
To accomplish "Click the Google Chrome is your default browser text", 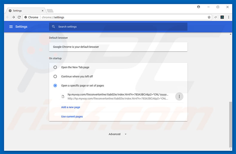I will [x=76, y=47].
